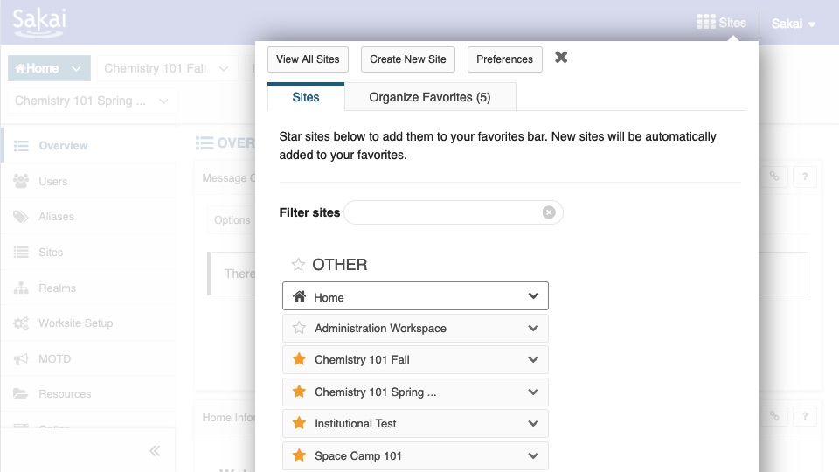The width and height of the screenshot is (839, 472).
Task: Unstar Chemistry 101 Fall favorite
Action: point(299,359)
